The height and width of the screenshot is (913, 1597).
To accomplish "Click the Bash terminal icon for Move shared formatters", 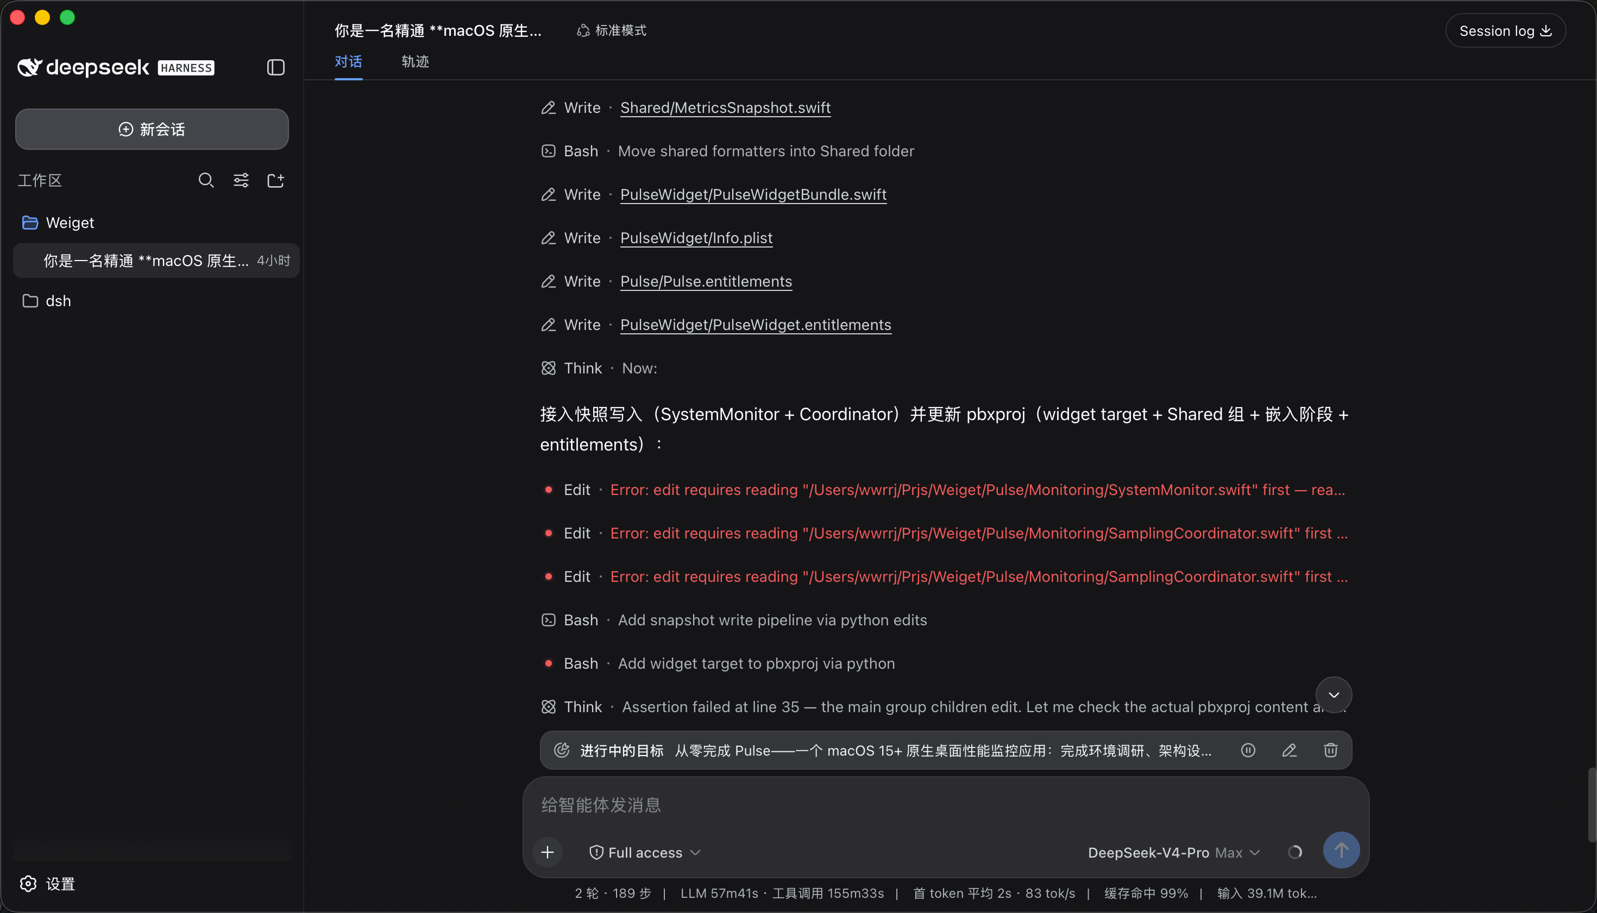I will click(549, 151).
